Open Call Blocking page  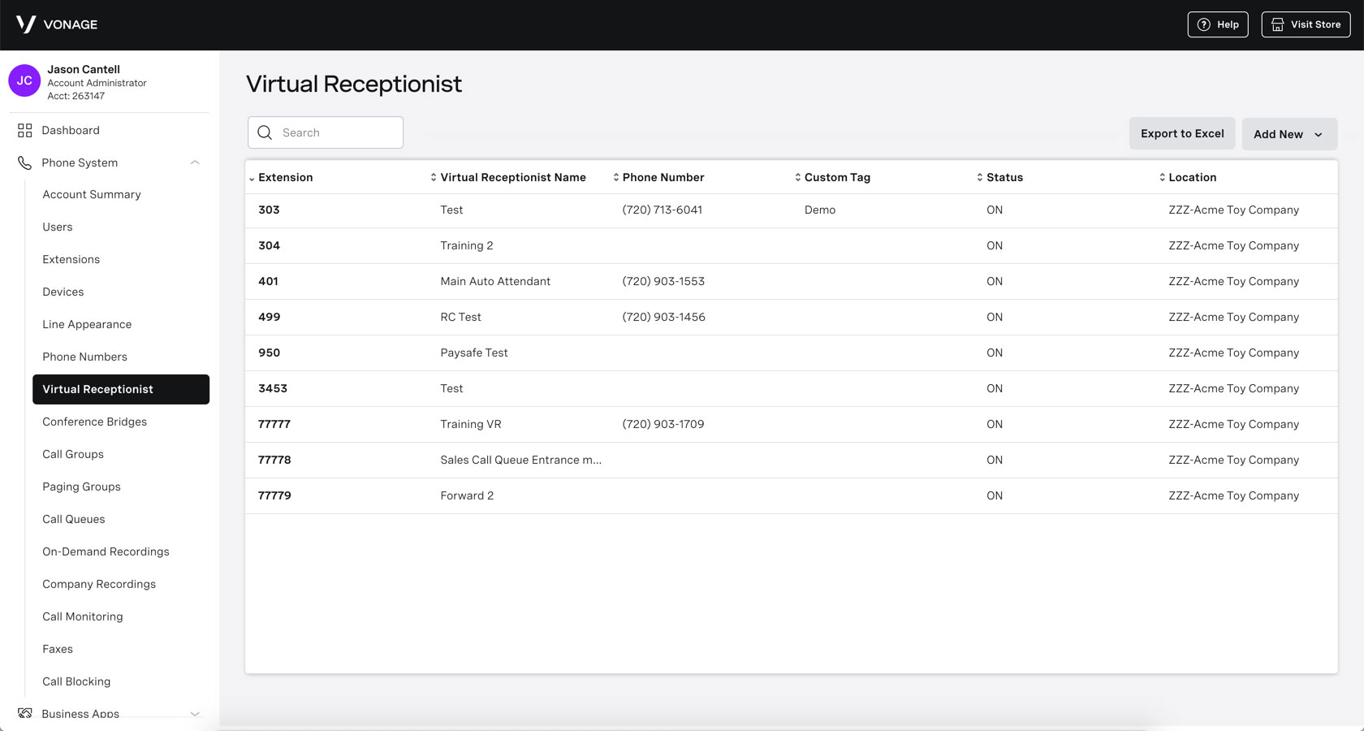pos(76,681)
